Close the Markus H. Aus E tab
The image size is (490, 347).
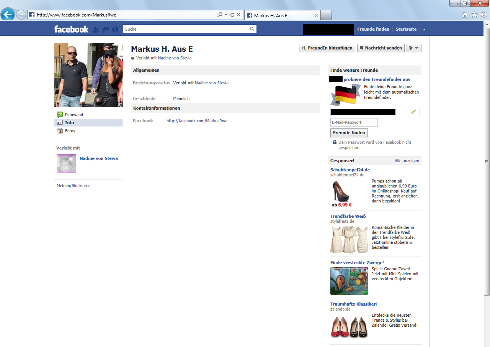pos(316,15)
